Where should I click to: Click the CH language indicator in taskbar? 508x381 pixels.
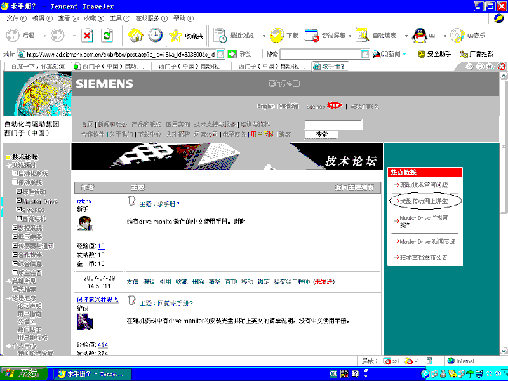(333, 373)
